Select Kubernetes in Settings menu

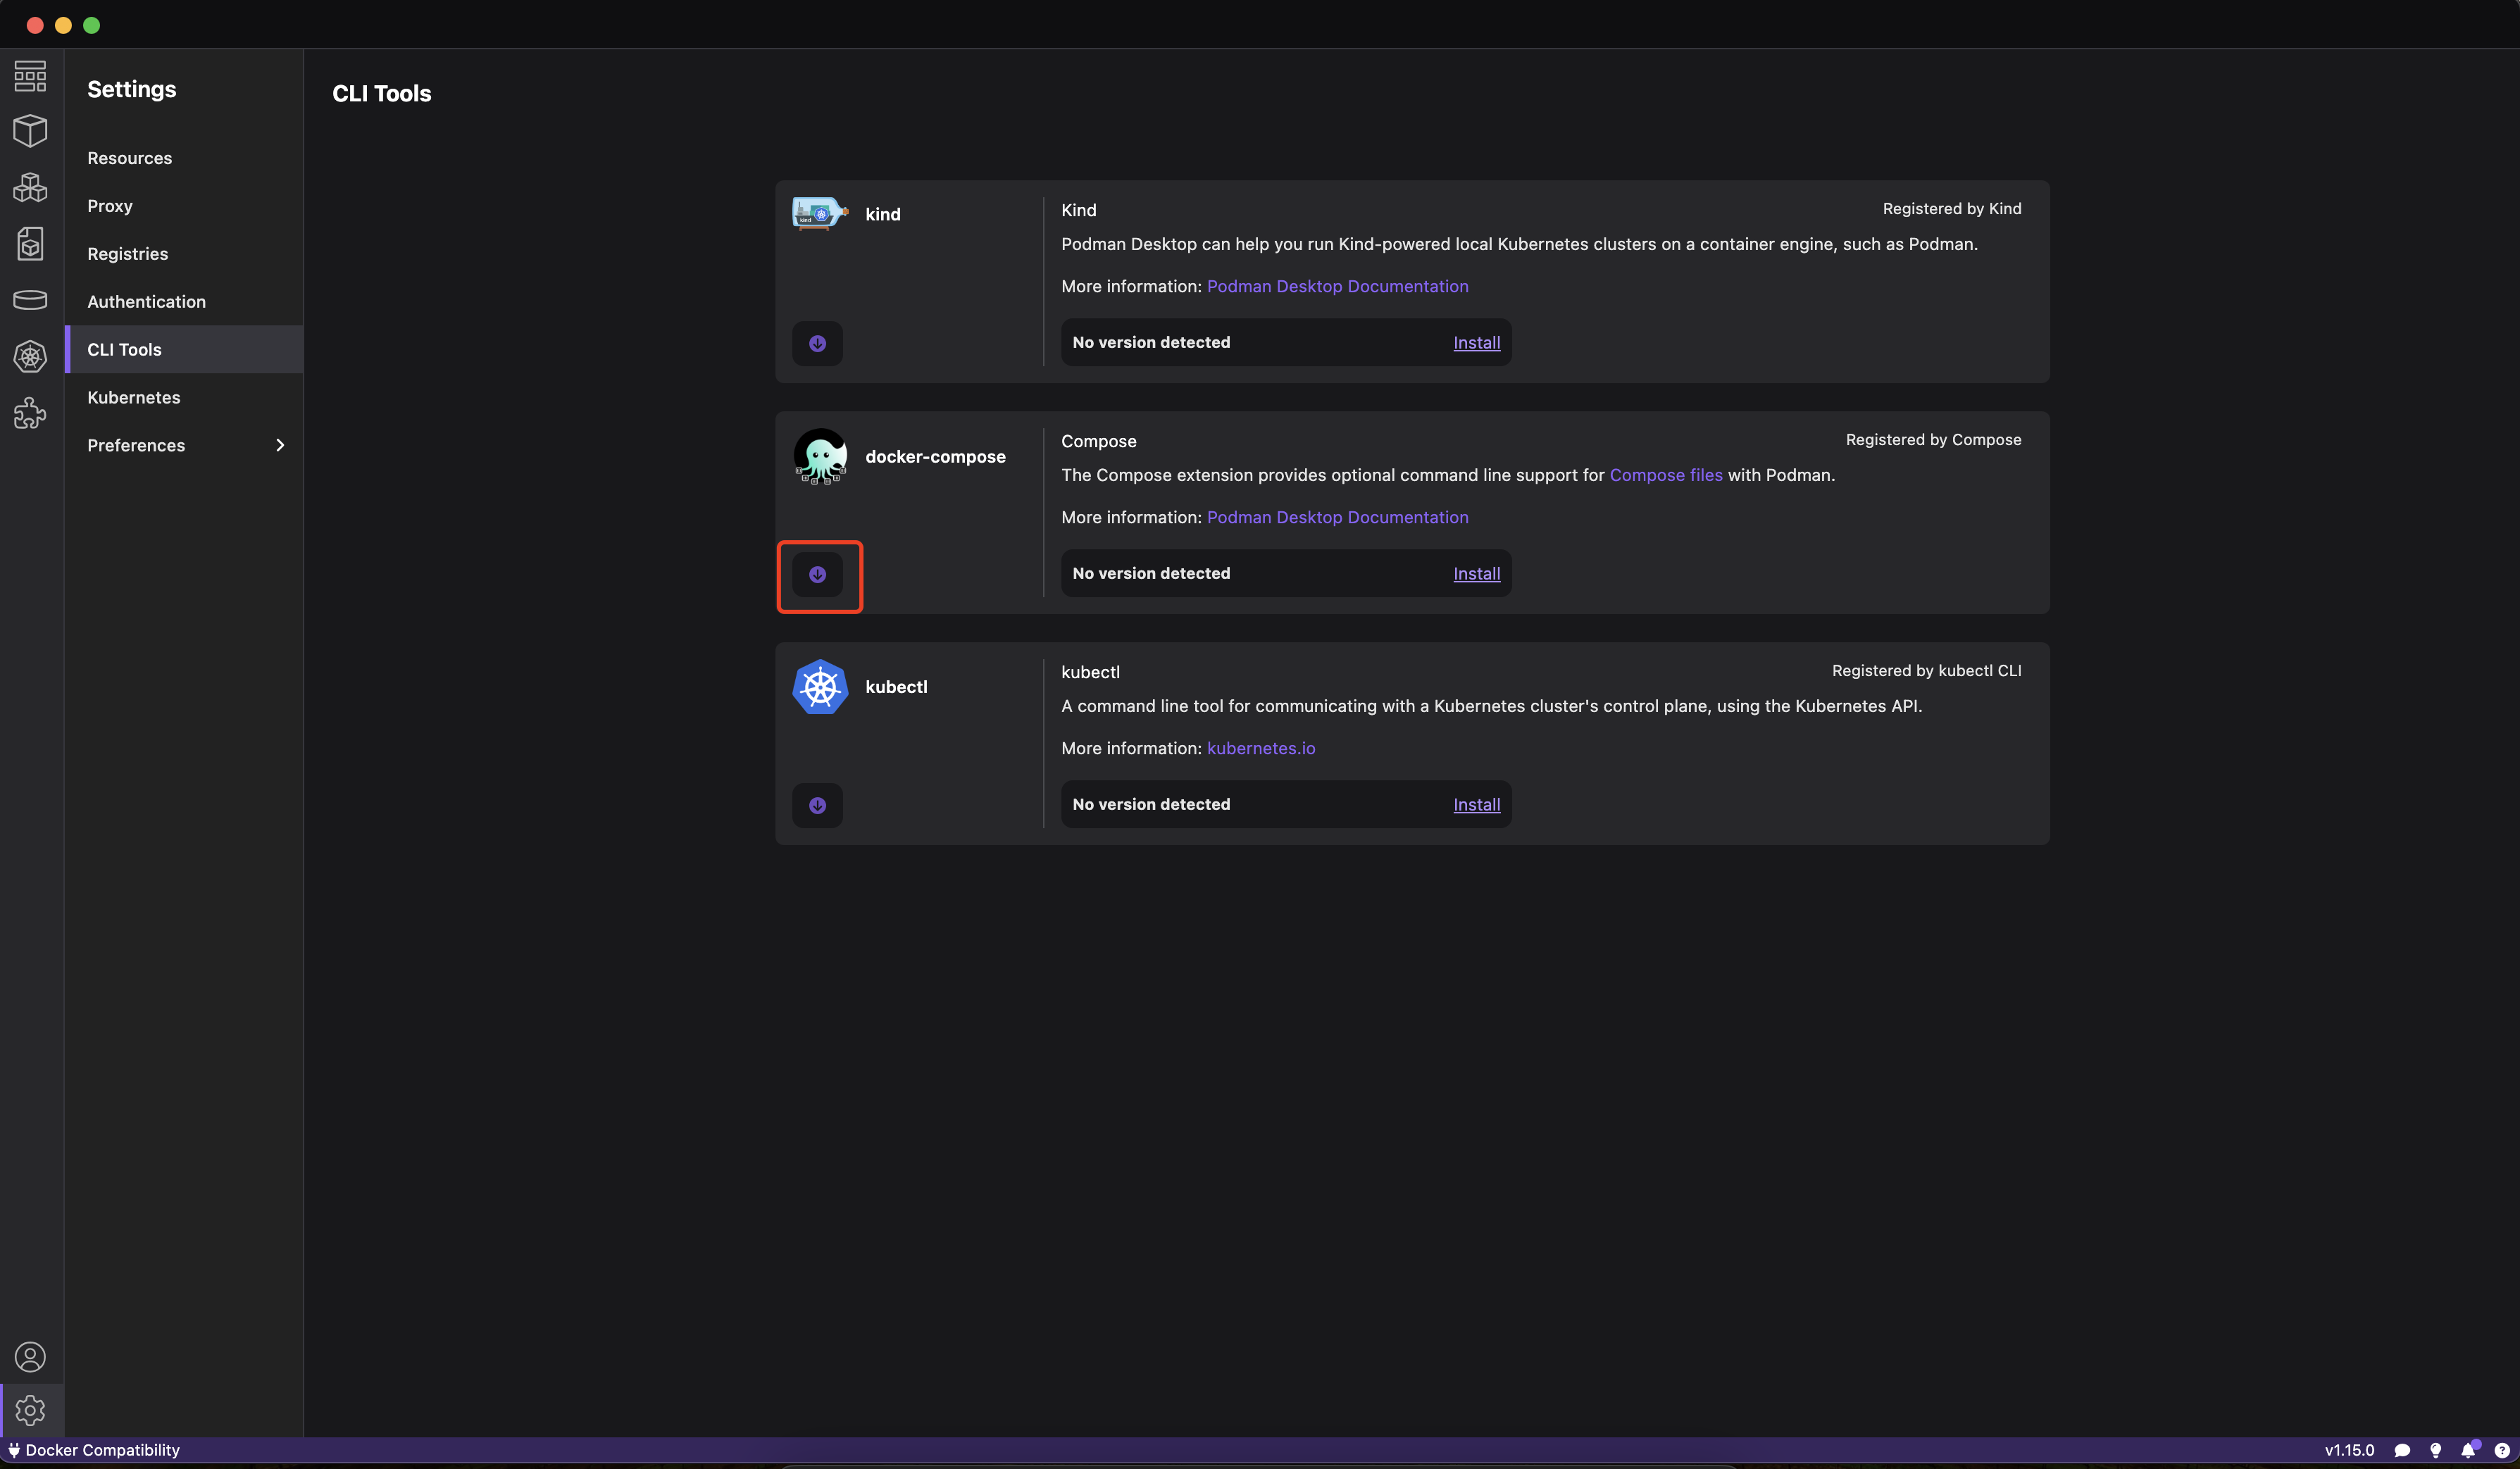(x=184, y=397)
